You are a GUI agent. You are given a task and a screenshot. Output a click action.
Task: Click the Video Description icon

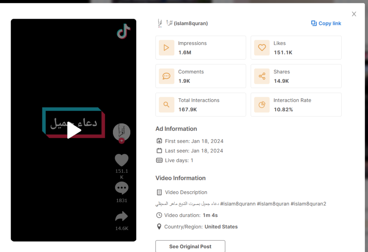coord(159,192)
